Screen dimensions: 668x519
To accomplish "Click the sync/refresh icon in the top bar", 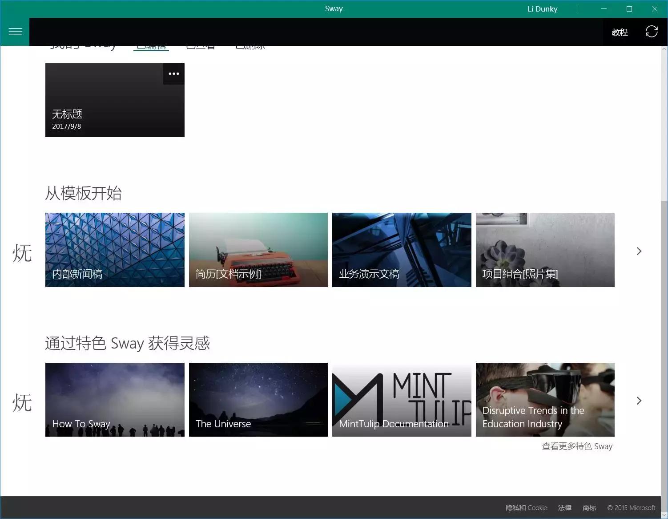I will pyautogui.click(x=652, y=32).
